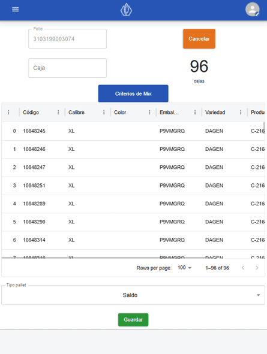Image resolution: width=267 pixels, height=354 pixels.
Task: Go to next table page
Action: pyautogui.click(x=257, y=268)
